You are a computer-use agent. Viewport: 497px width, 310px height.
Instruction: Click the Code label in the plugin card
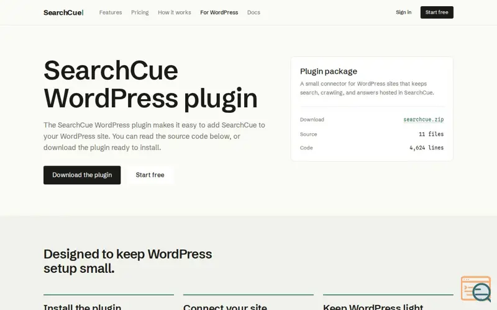point(306,148)
